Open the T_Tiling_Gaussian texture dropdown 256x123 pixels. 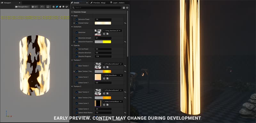[x=112, y=31]
